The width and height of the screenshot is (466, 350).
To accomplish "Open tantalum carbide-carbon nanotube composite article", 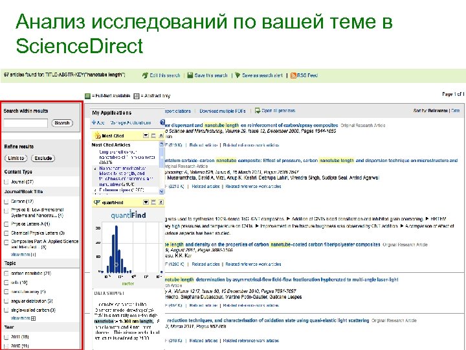I will coord(311,161).
